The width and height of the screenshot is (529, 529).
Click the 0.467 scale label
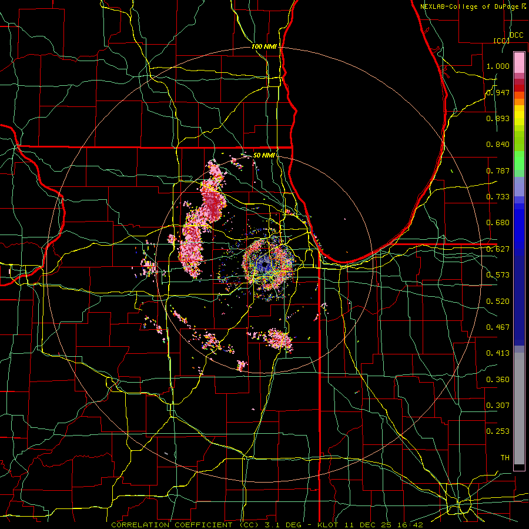tap(498, 327)
